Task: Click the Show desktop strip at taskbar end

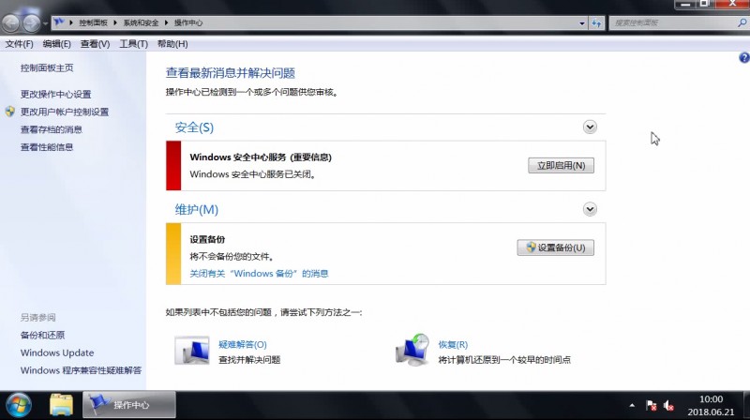Action: [746, 405]
